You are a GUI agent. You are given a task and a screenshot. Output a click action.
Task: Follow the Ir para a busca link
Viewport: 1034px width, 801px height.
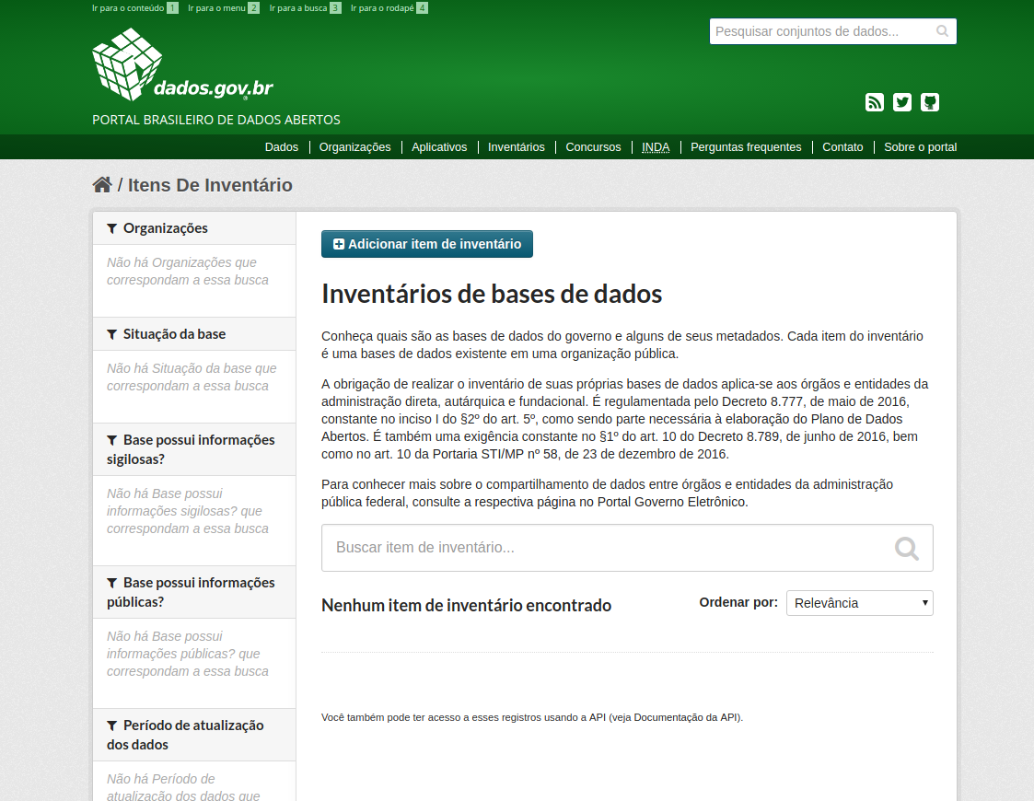(x=306, y=8)
